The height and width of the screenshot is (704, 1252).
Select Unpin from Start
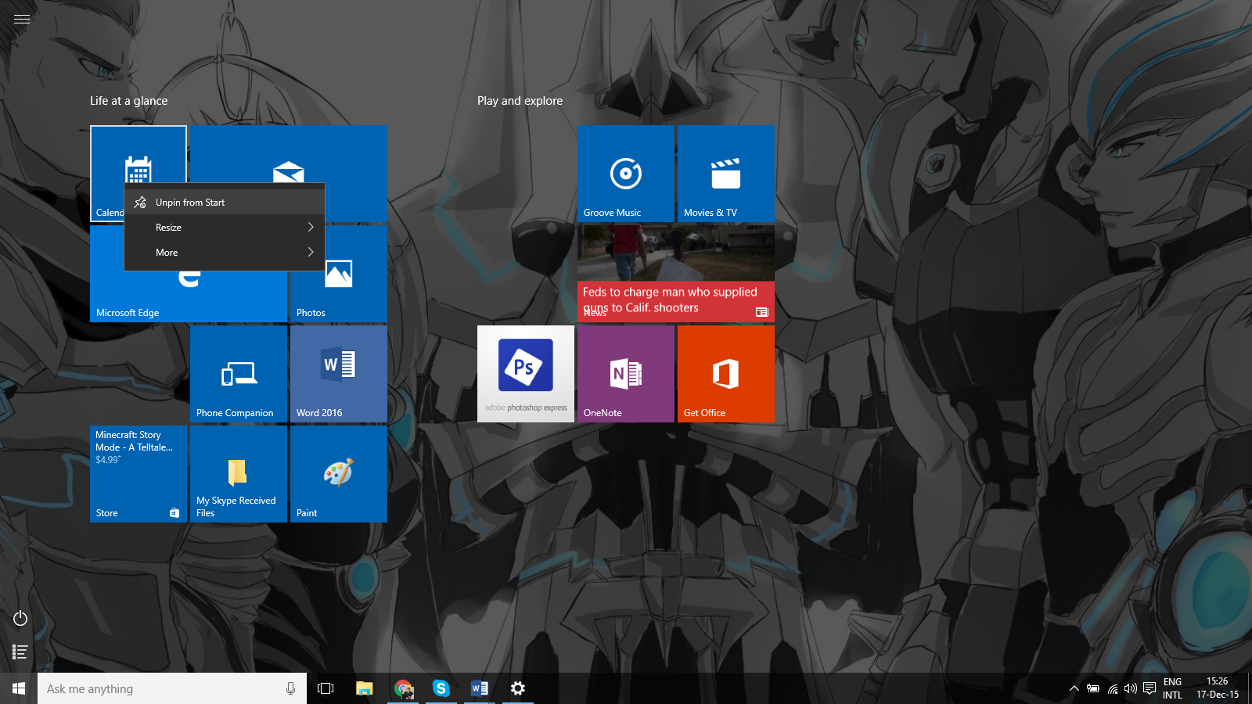click(225, 203)
